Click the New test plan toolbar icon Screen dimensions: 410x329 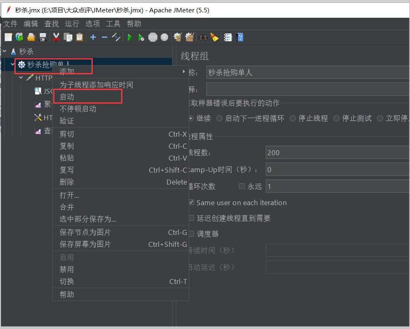pyautogui.click(x=8, y=38)
